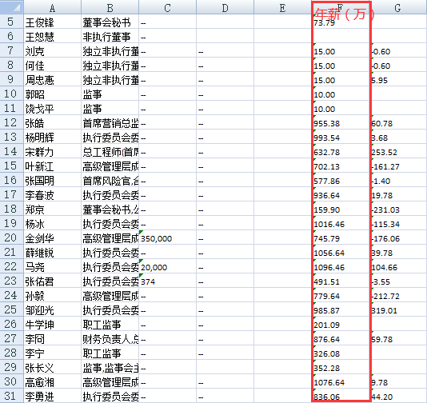Click cell with name 金剑华
This screenshot has width=427, height=403.
coord(52,237)
